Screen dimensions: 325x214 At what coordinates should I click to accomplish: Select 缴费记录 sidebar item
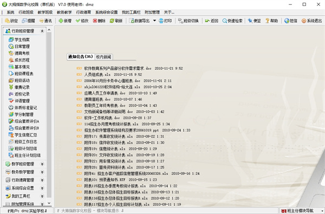pyautogui.click(x=19, y=87)
